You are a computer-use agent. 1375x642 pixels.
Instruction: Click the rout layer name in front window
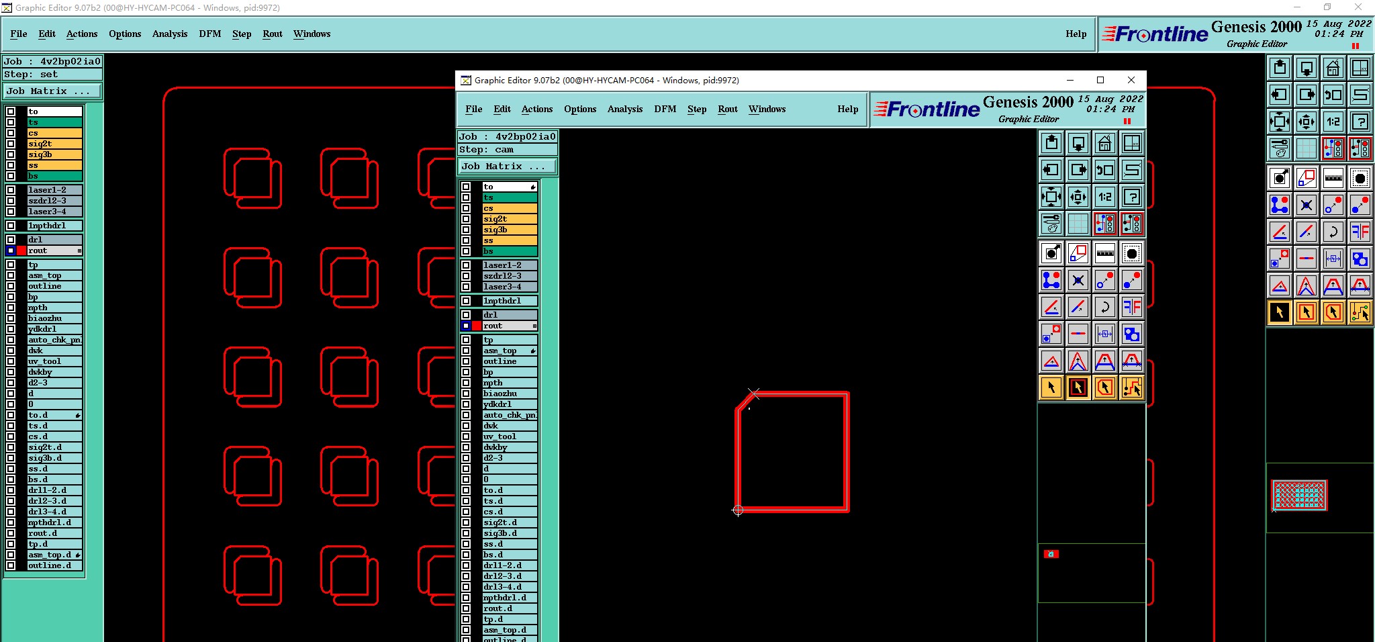(510, 326)
